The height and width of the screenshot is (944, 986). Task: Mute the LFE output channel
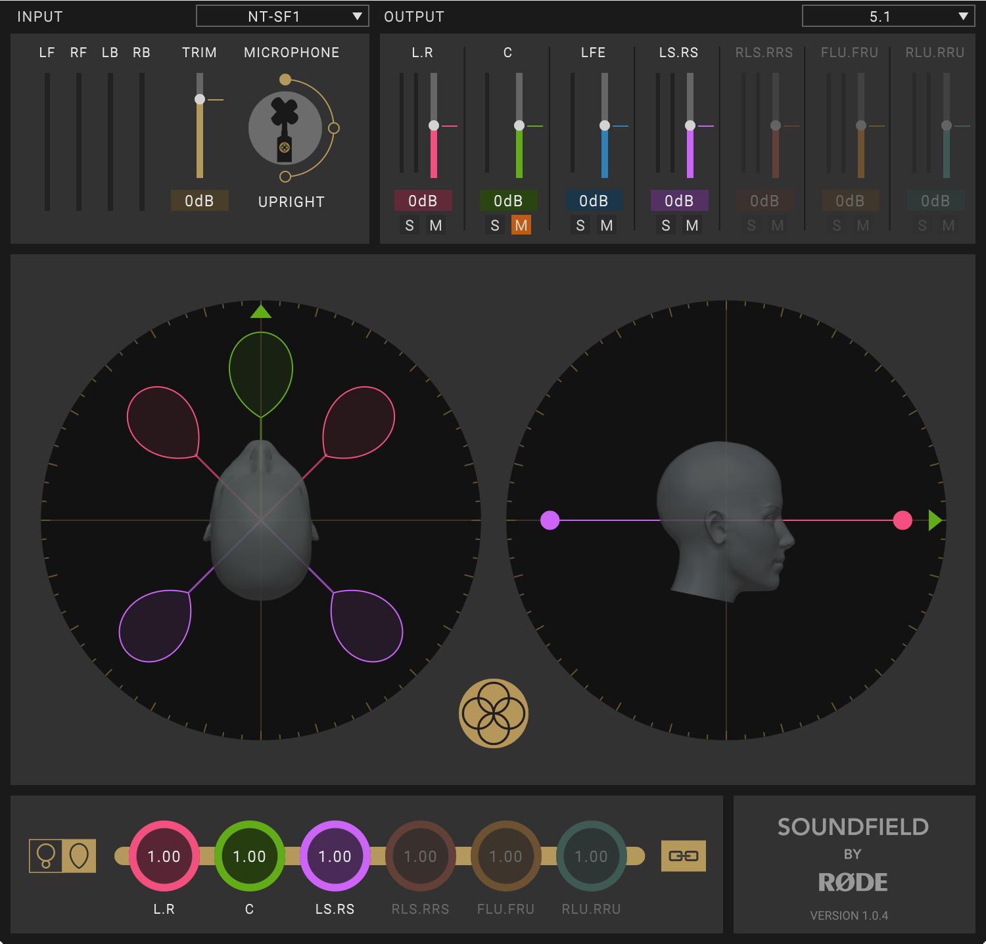(x=607, y=225)
